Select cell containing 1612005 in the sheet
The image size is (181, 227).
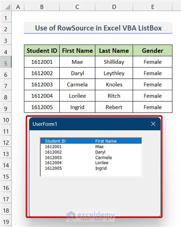[x=42, y=107]
